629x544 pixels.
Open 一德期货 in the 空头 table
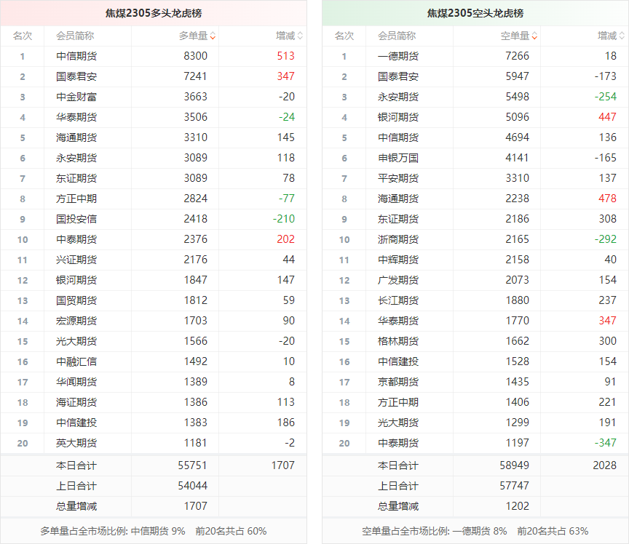[x=398, y=56]
